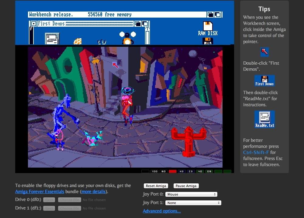Open the more details link

coord(93,192)
